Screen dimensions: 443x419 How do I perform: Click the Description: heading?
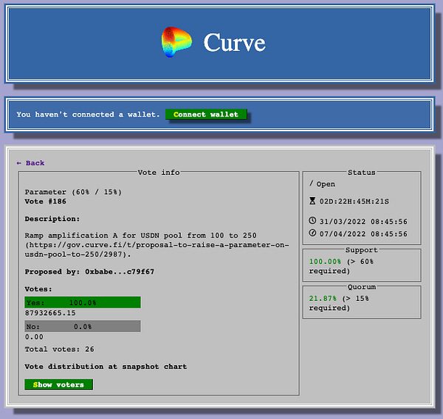tap(52, 219)
